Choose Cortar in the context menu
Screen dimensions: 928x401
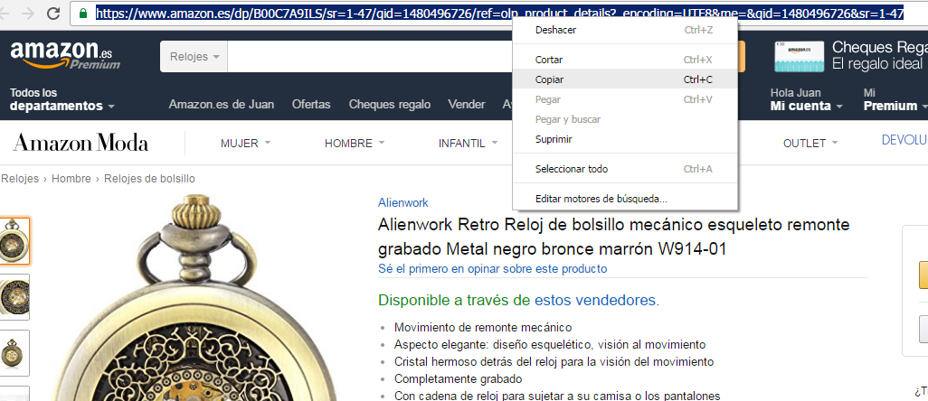625,60
